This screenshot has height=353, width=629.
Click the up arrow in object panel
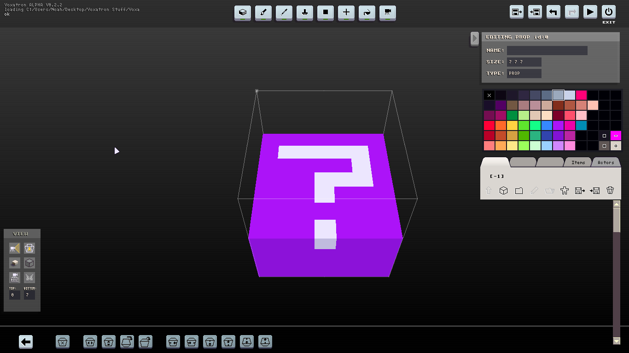pyautogui.click(x=489, y=190)
